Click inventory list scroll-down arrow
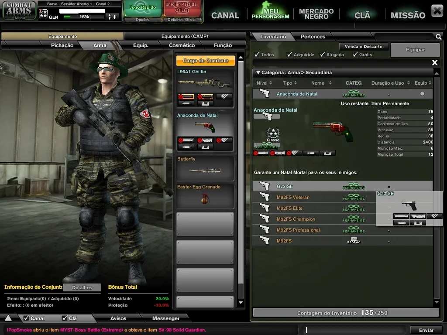The image size is (447, 335). 437,302
